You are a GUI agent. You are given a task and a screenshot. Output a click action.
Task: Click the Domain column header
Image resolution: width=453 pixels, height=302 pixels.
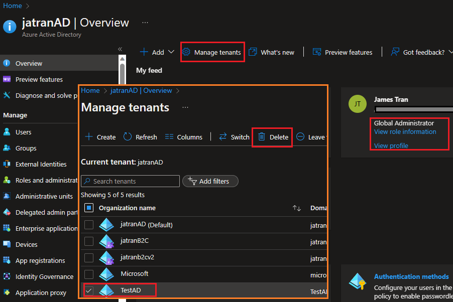319,208
